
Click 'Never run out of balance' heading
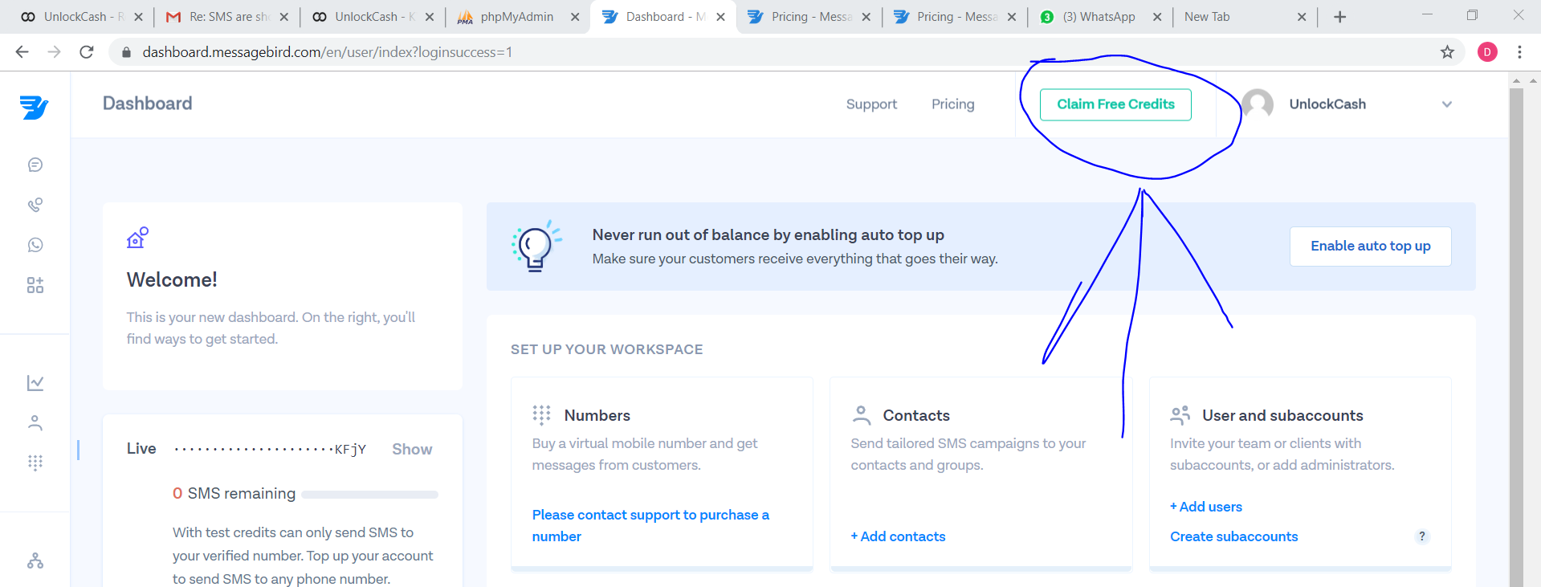(x=768, y=234)
